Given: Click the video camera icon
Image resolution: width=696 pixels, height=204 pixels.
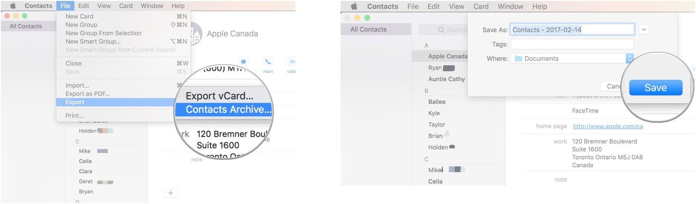Looking at the screenshot, I should tap(292, 62).
